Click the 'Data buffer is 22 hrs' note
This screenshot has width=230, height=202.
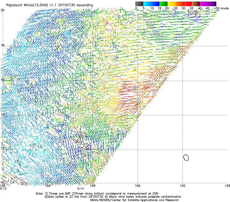[x=113, y=197]
